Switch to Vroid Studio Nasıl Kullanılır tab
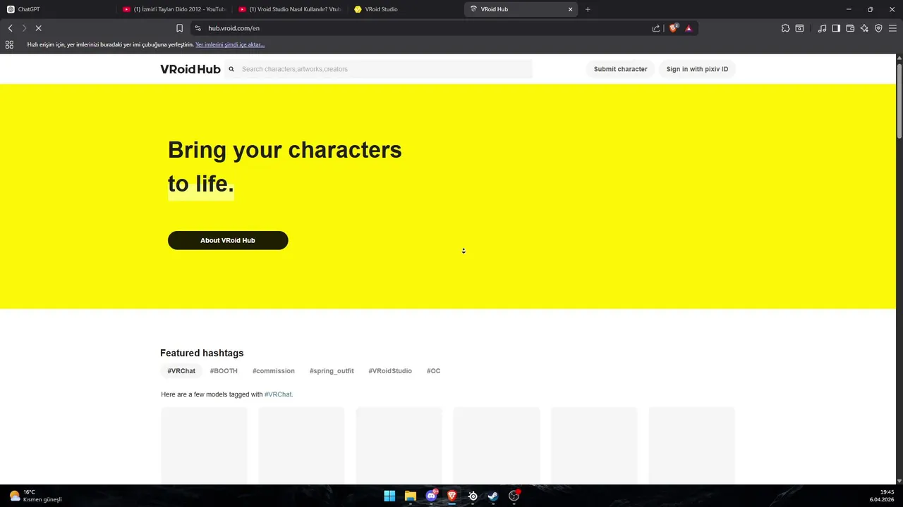903x507 pixels. 290,9
